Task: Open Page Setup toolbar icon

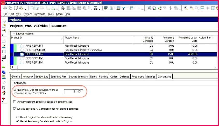Action: click(16, 8)
